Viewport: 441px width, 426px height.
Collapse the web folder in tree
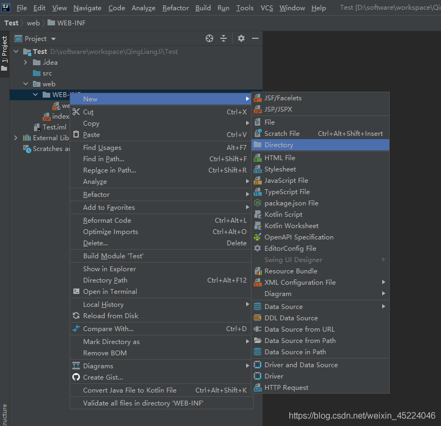(25, 84)
